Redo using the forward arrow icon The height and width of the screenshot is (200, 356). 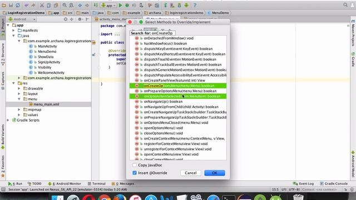coord(33,5)
